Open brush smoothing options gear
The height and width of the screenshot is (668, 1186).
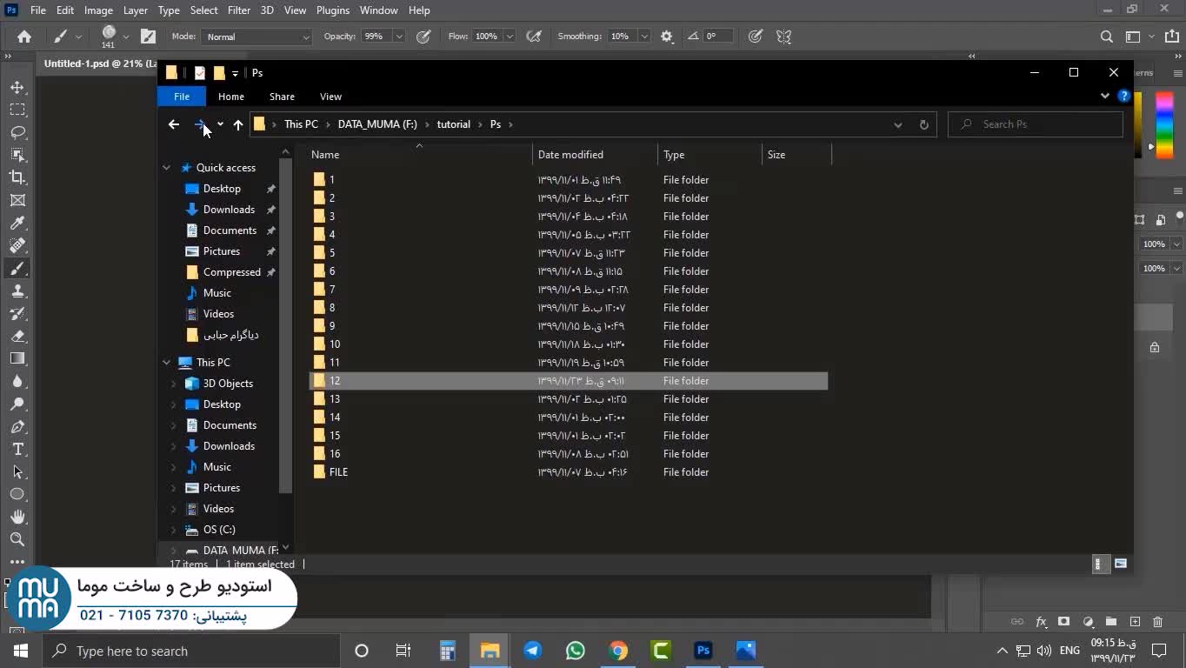tap(667, 37)
